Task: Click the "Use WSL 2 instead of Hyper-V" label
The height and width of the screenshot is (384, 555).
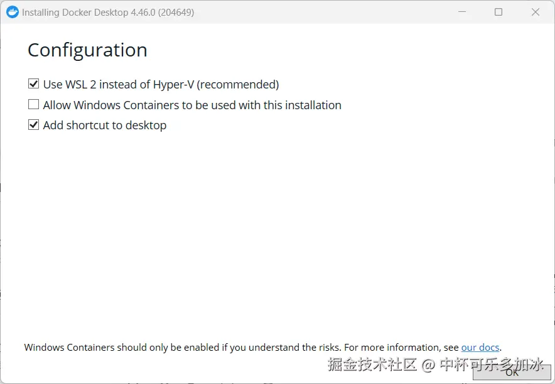Action: tap(119, 84)
